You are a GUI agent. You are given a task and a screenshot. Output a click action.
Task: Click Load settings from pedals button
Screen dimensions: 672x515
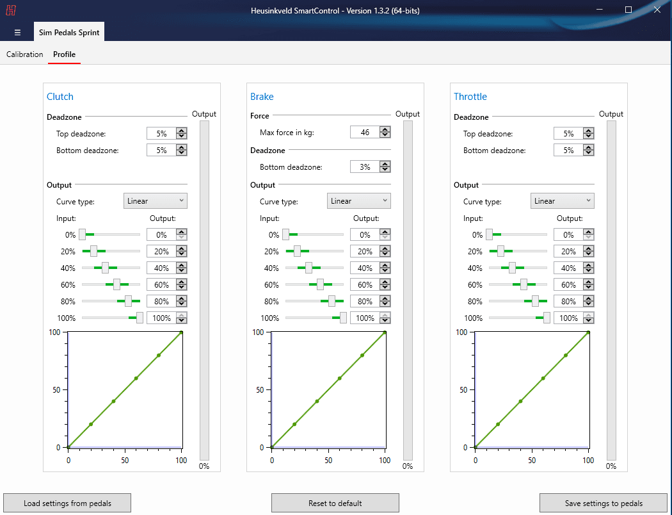pos(67,503)
